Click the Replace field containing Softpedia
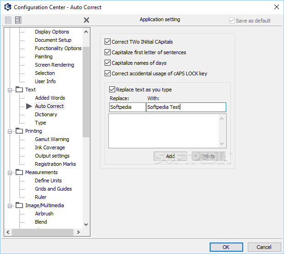The height and width of the screenshot is (254, 284). click(128, 107)
